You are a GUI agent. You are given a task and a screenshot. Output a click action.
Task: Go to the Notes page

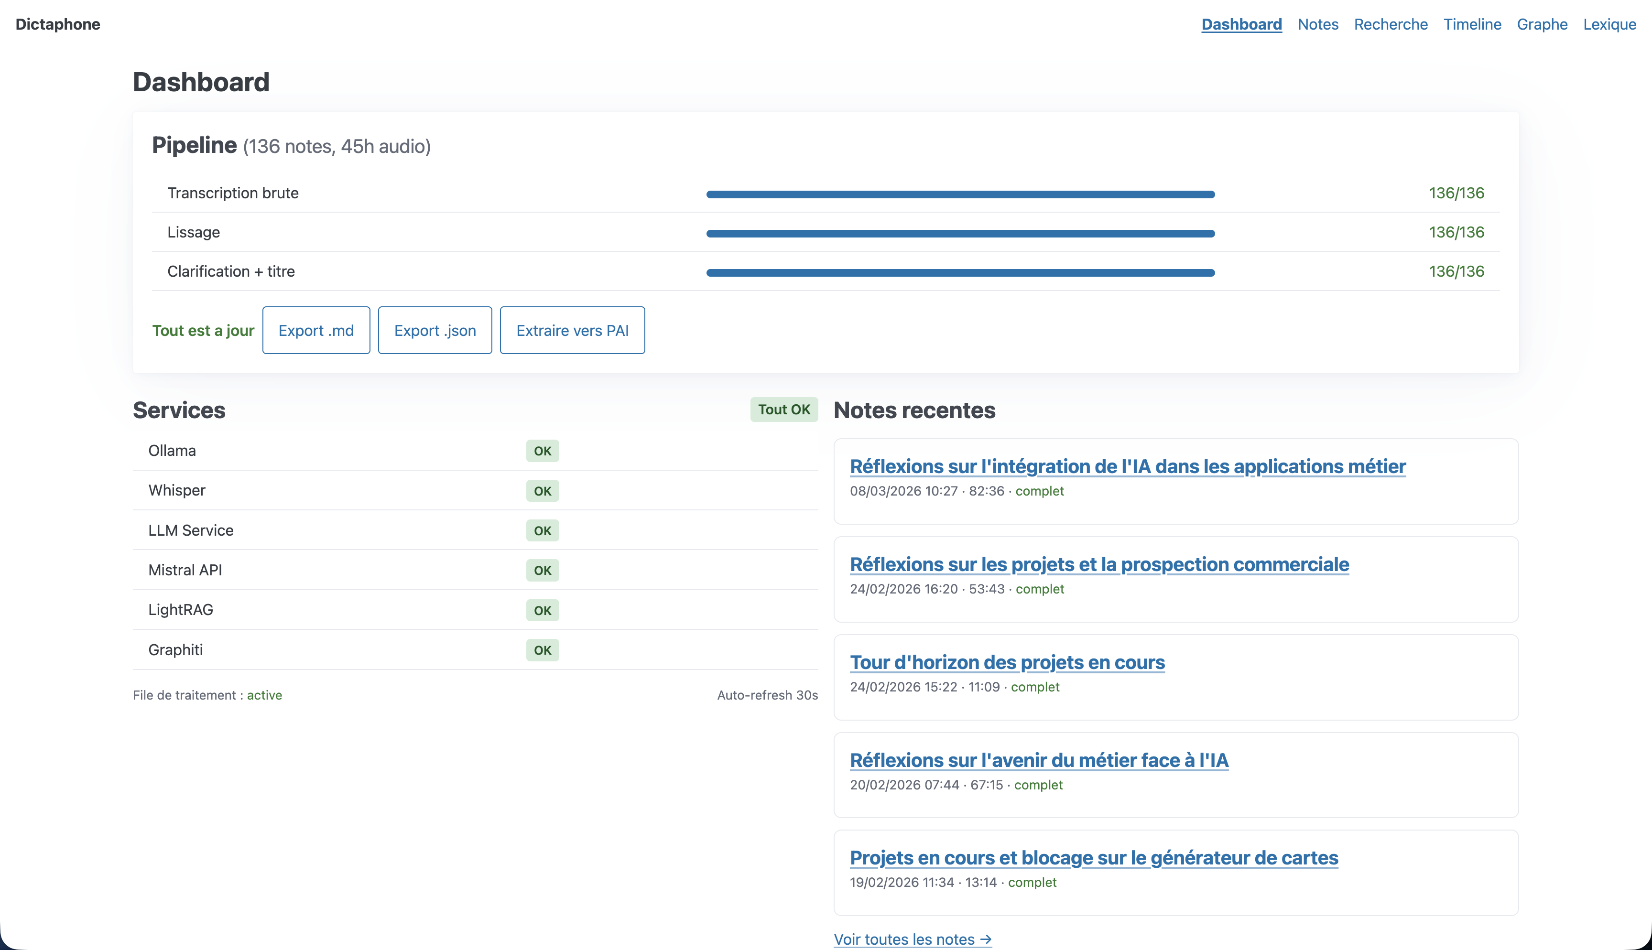(x=1318, y=24)
